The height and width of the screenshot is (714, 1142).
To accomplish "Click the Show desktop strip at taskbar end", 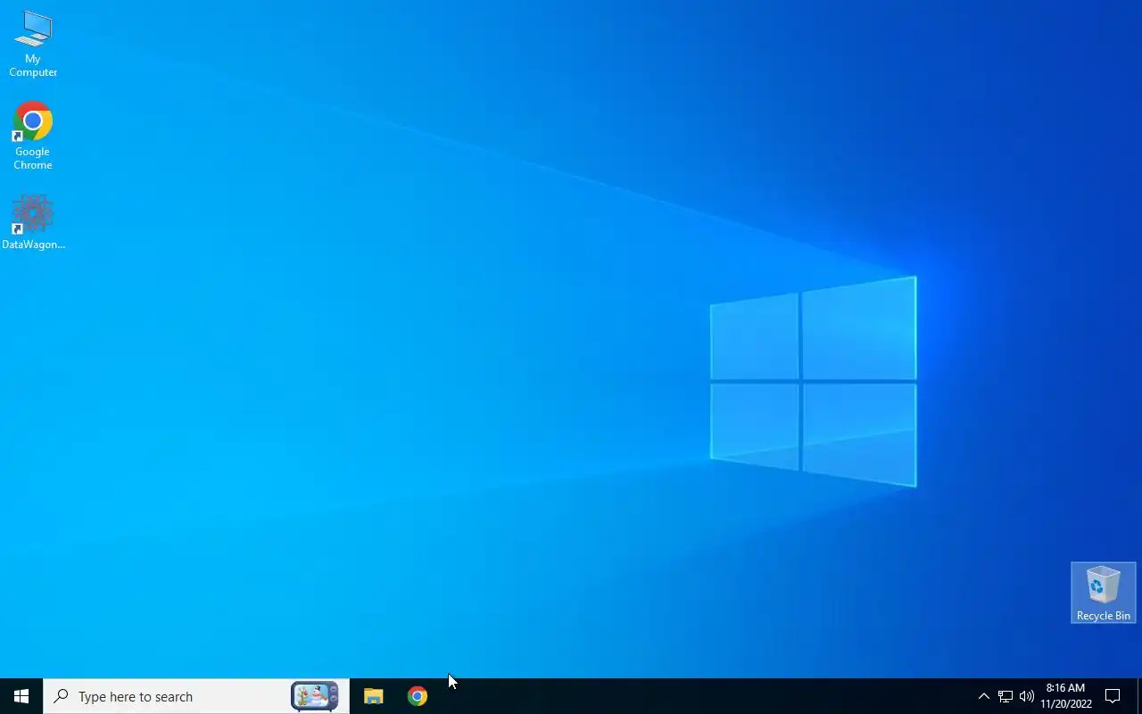I will (1139, 696).
